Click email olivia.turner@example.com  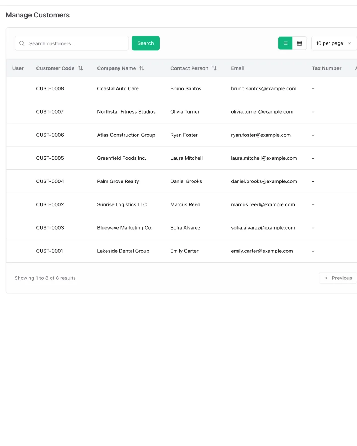coord(262,112)
